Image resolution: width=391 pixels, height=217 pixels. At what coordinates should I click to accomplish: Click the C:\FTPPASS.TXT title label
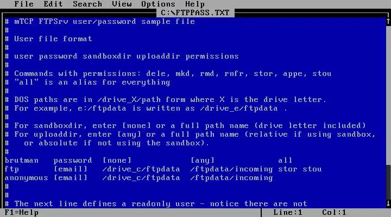pyautogui.click(x=195, y=12)
